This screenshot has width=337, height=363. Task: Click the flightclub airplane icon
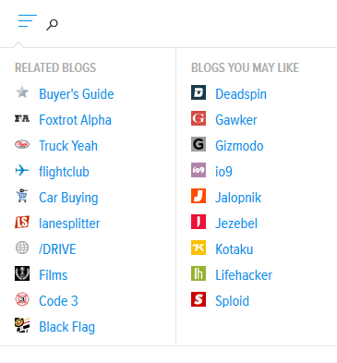[x=22, y=170]
